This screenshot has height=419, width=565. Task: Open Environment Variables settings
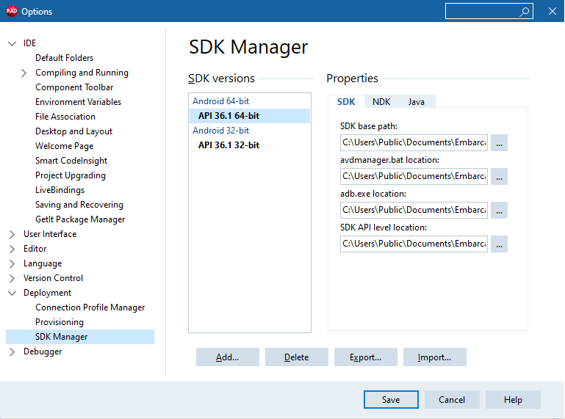coord(78,102)
